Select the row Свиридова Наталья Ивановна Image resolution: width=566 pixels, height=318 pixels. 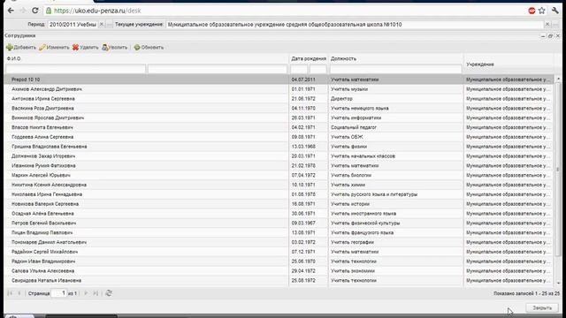click(x=279, y=281)
